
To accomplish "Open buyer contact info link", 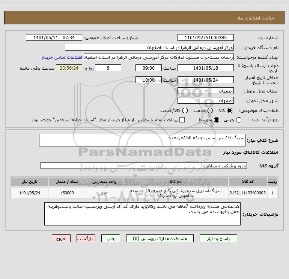I will [62, 57].
